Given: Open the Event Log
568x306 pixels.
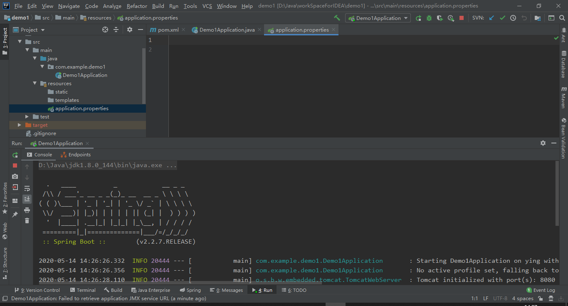Looking at the screenshot, I should (x=541, y=290).
